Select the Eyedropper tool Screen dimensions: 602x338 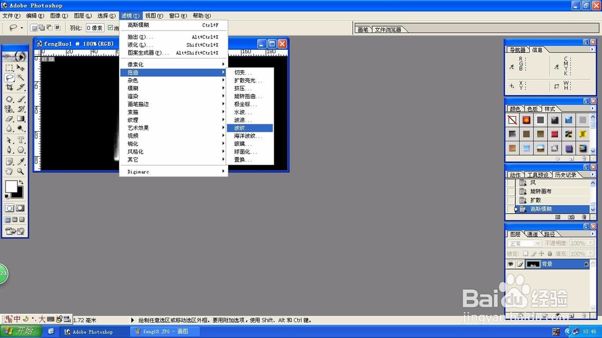coord(20,162)
